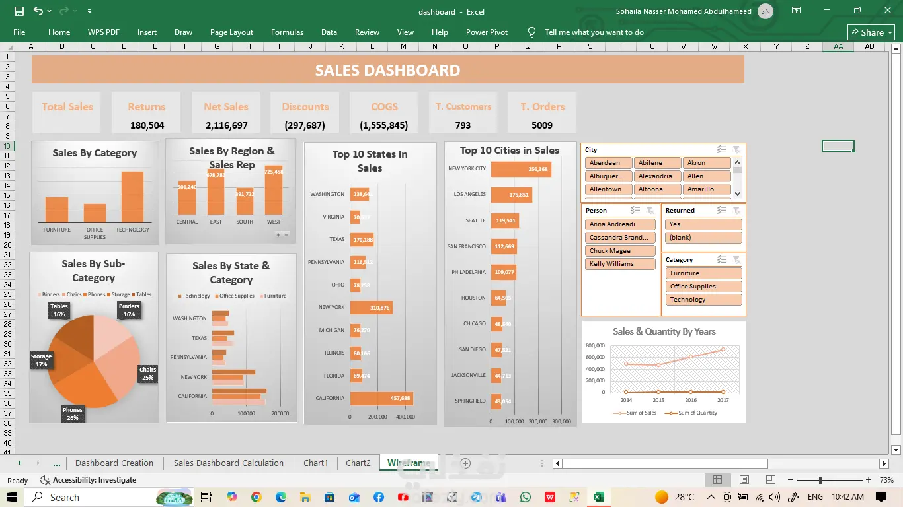Open the Customize Quick Access Toolbar dropdown
Viewport: 903px width, 507px height.
[x=89, y=11]
